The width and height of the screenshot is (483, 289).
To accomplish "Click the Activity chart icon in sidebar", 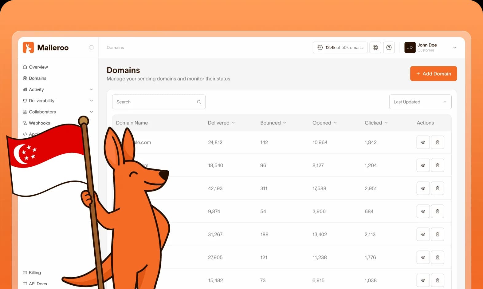I will [25, 89].
